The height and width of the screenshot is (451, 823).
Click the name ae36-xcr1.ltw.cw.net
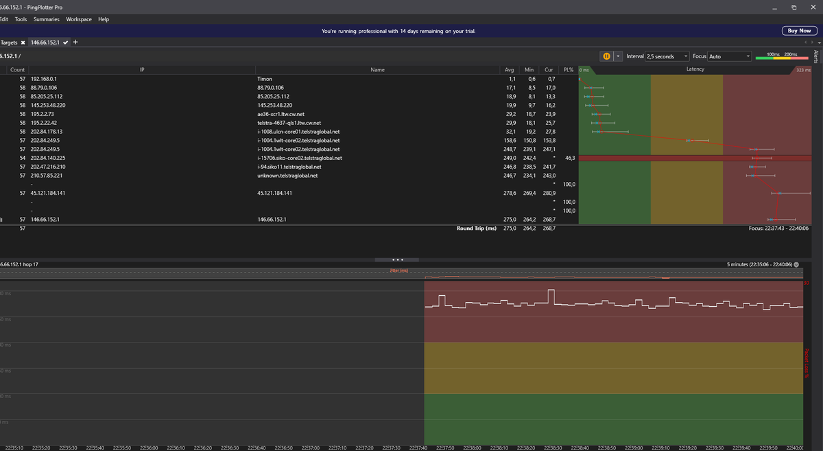pos(280,114)
